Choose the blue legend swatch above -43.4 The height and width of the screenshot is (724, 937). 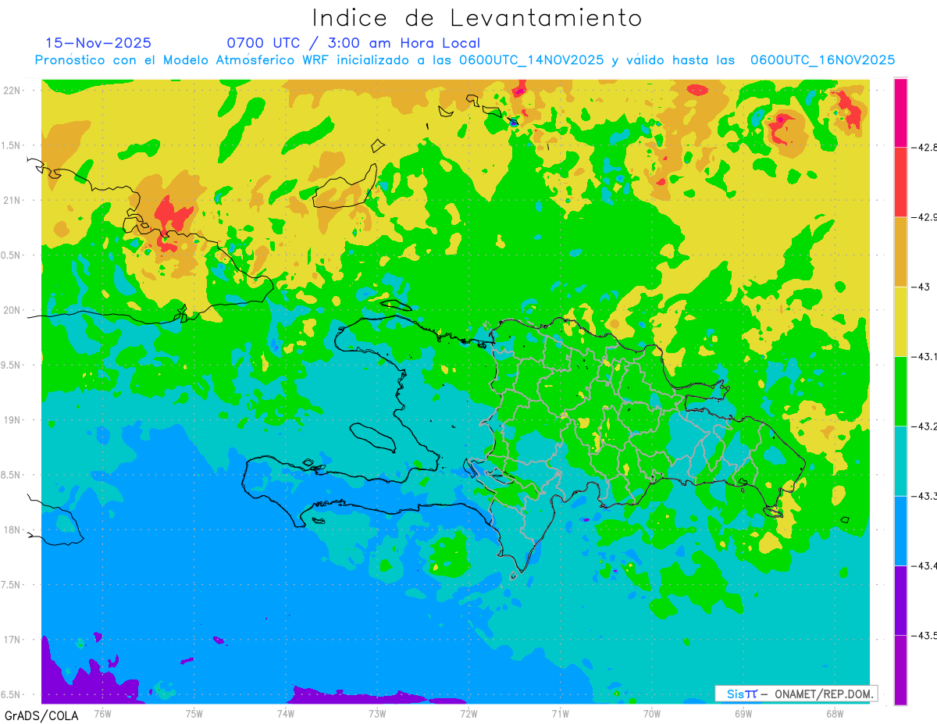(x=900, y=530)
